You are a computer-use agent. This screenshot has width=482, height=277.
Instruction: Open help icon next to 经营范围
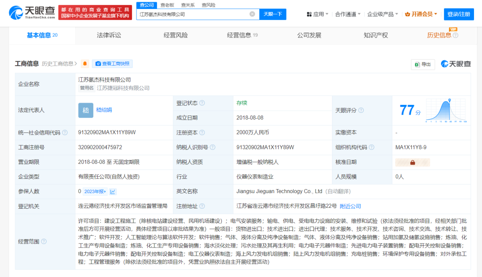pos(44,241)
